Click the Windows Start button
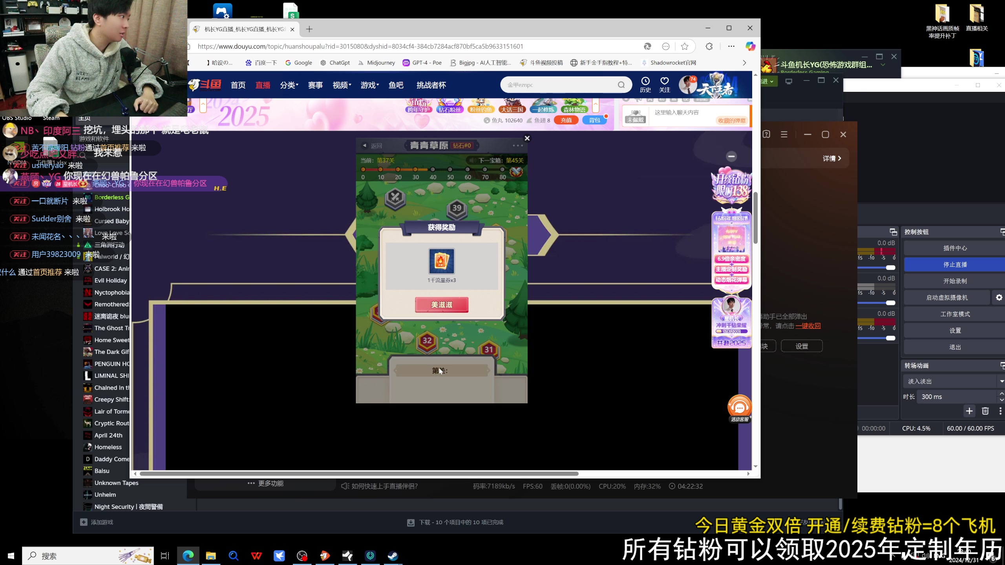This screenshot has height=565, width=1005. 11,556
